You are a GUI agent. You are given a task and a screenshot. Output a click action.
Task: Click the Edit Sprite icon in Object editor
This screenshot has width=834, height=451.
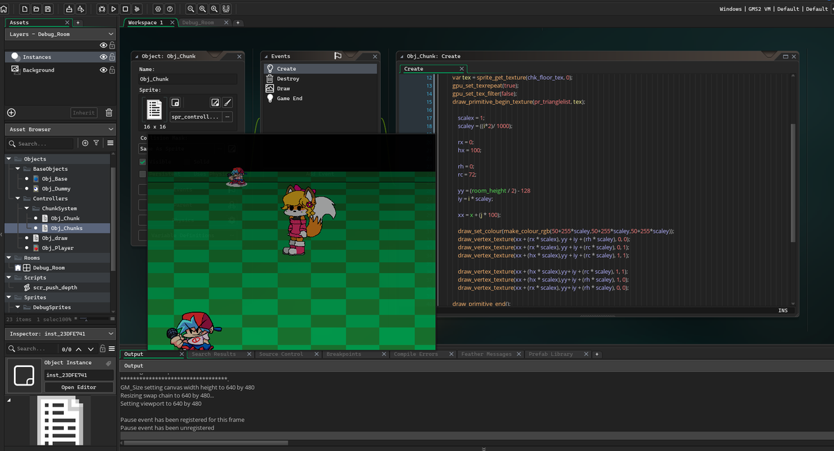point(215,102)
